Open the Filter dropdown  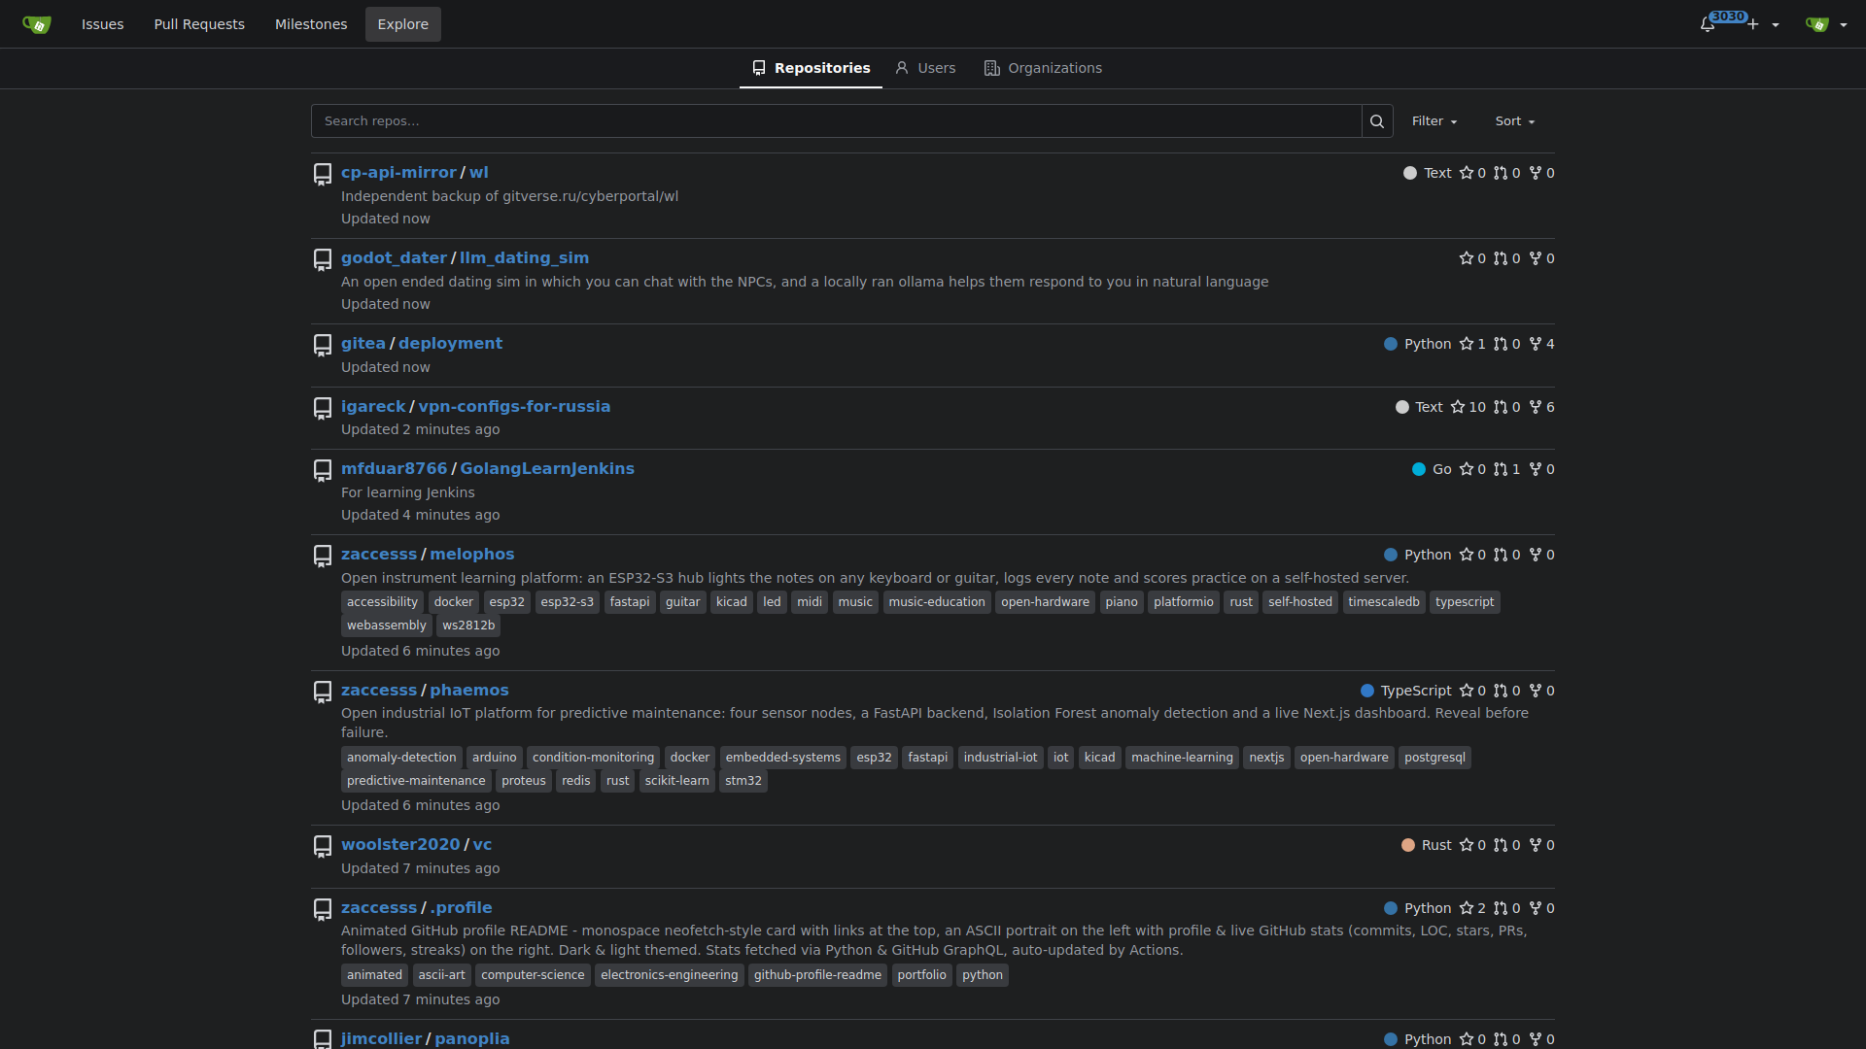(1434, 121)
